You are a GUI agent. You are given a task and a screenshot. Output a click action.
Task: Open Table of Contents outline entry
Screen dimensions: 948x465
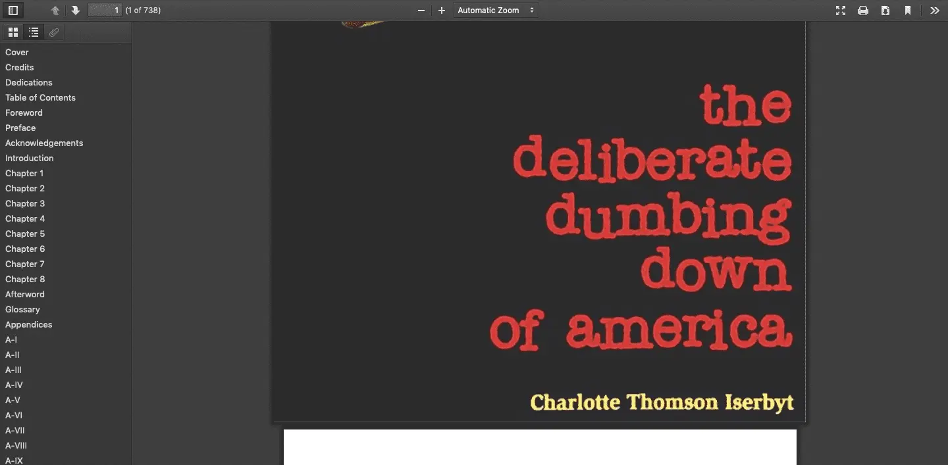point(40,97)
